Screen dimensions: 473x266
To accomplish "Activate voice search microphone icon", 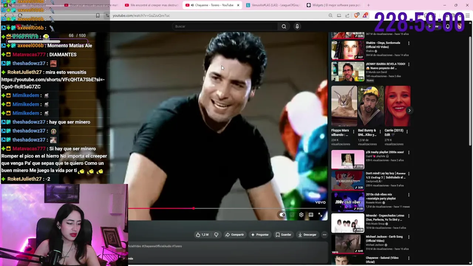I will pyautogui.click(x=297, y=26).
